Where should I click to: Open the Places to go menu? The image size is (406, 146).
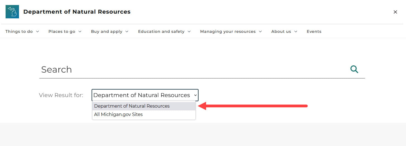click(x=65, y=31)
